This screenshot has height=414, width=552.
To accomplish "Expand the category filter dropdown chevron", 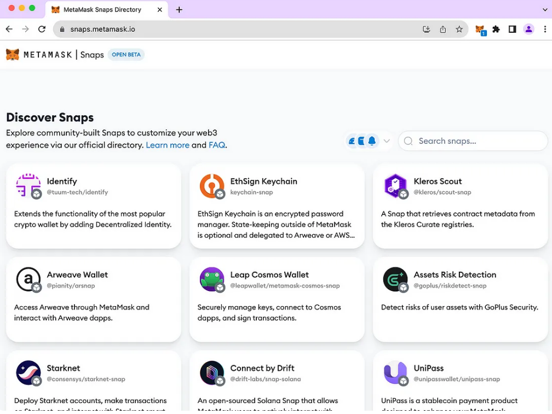I will click(387, 141).
